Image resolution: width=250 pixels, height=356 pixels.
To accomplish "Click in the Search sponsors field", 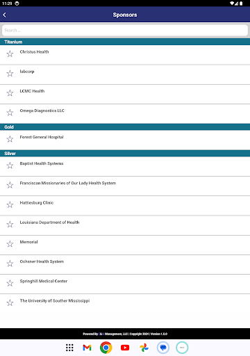I will pos(125,31).
